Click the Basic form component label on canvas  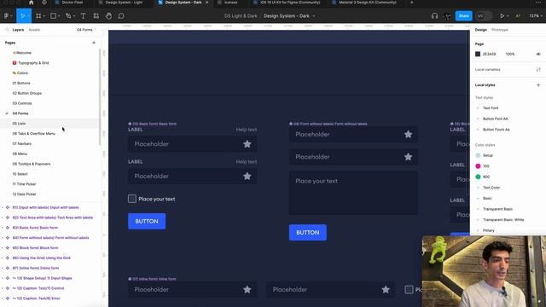153,124
